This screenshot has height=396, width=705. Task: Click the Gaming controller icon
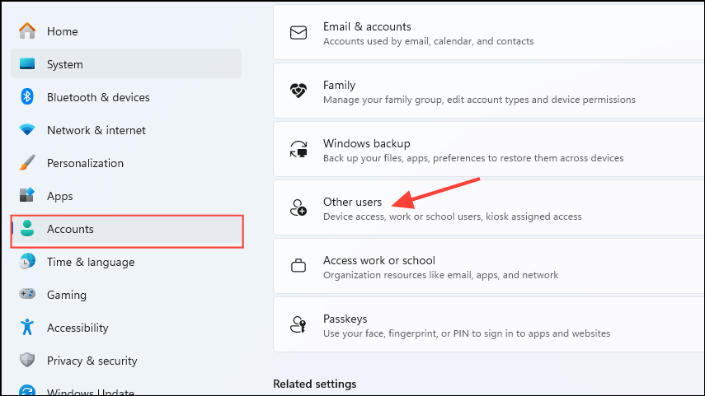[x=27, y=294]
